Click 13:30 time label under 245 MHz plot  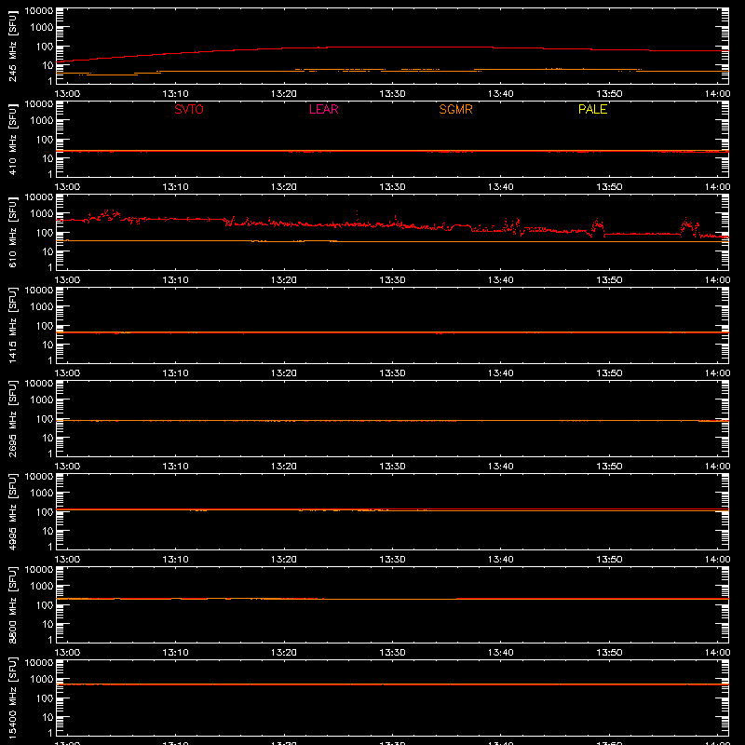(x=392, y=94)
